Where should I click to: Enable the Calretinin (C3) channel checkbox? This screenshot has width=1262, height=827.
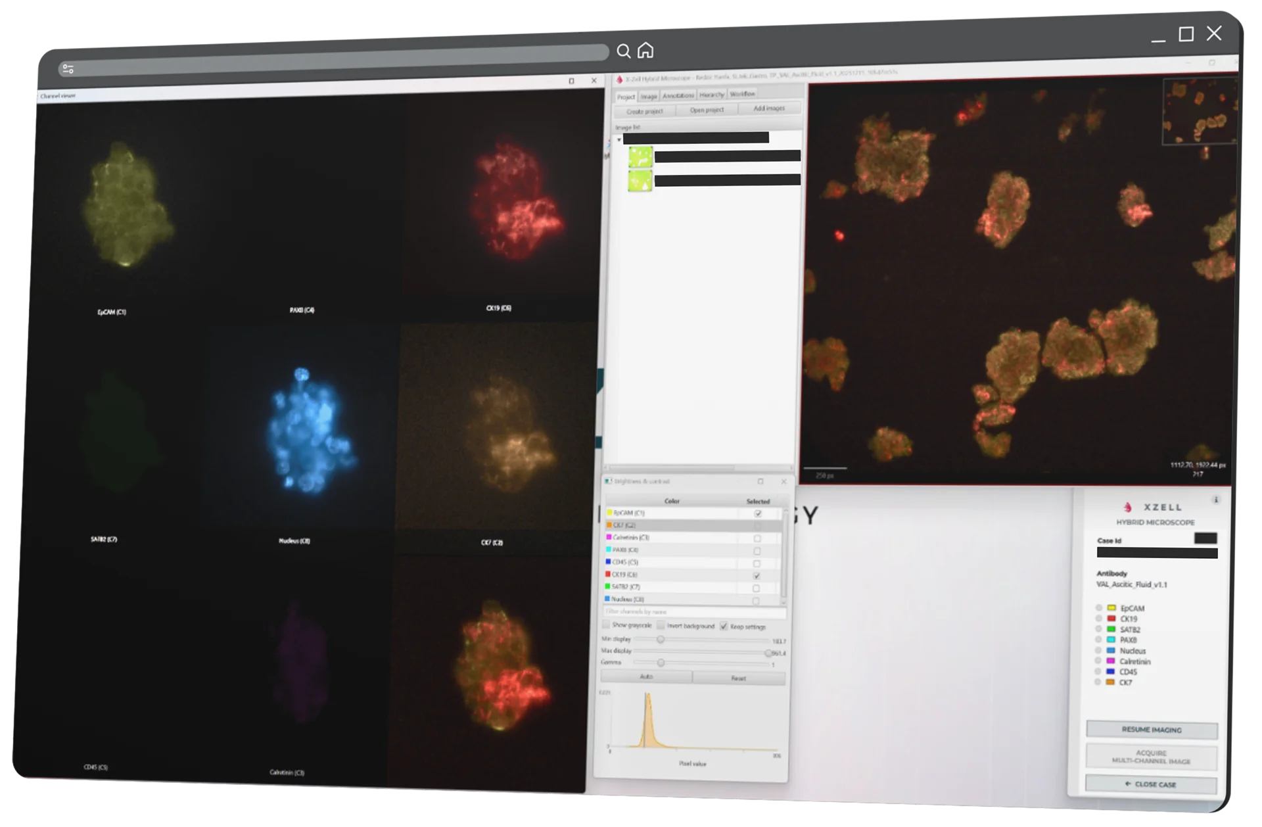757,538
